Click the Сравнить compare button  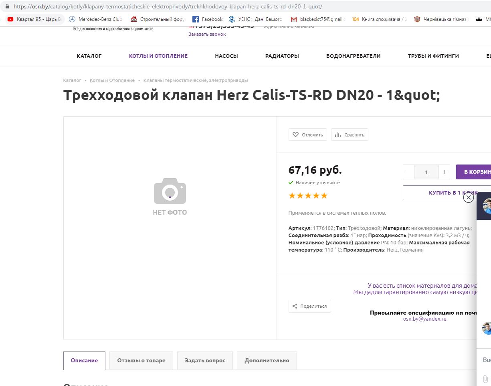[x=350, y=135]
